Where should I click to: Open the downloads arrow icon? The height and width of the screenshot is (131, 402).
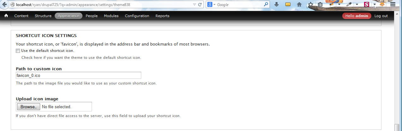point(277,5)
